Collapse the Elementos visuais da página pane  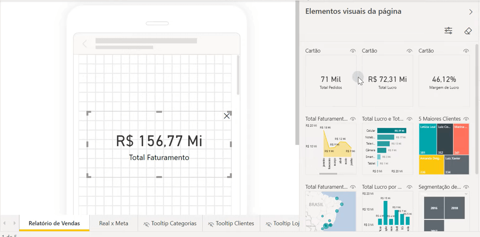(x=471, y=12)
